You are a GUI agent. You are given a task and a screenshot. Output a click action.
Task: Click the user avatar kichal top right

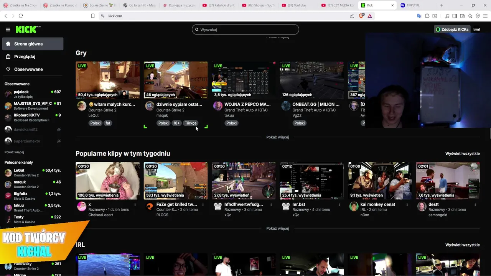(x=476, y=30)
